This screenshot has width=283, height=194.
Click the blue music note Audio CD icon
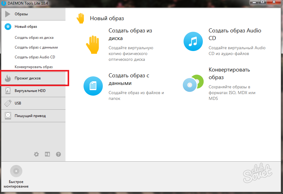tap(193, 42)
